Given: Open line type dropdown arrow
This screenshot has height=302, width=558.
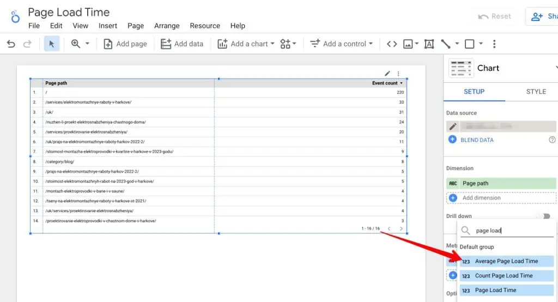Looking at the screenshot, I should [x=457, y=44].
